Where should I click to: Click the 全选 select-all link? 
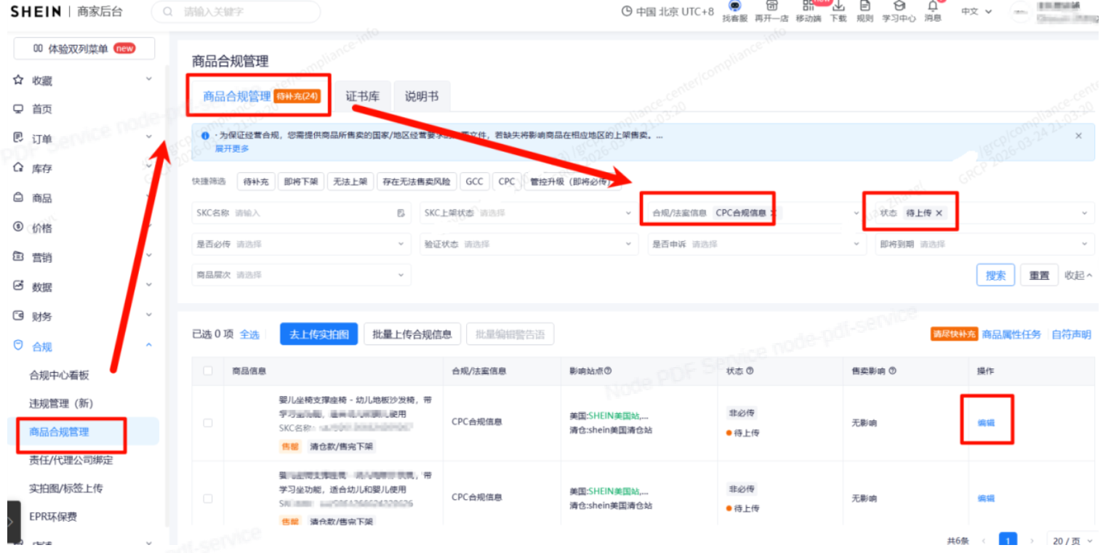249,334
